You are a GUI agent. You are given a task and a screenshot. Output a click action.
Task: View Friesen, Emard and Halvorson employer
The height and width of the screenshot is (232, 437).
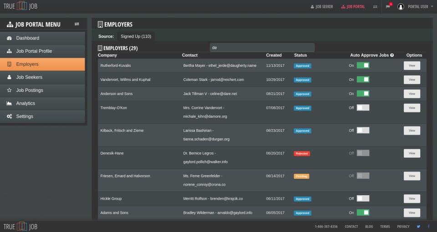(412, 176)
